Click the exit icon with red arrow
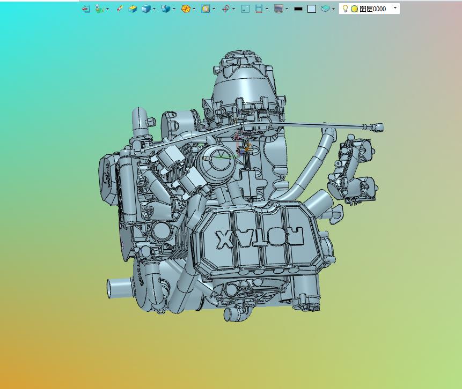The width and height of the screenshot is (462, 389). (86, 9)
